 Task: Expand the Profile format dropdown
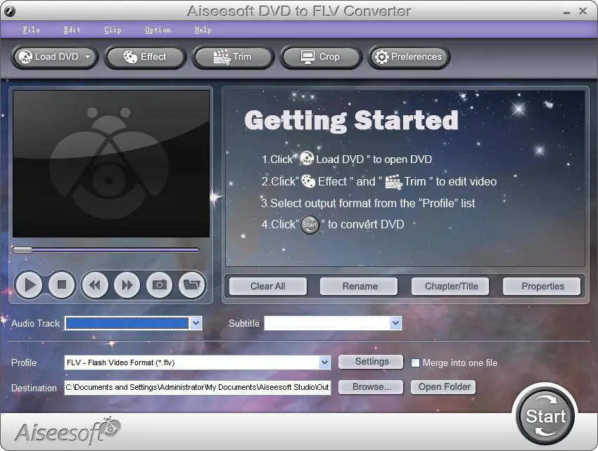tap(324, 362)
